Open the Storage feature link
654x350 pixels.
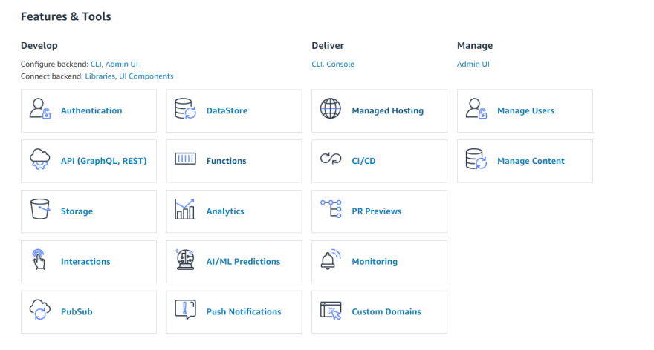click(77, 211)
